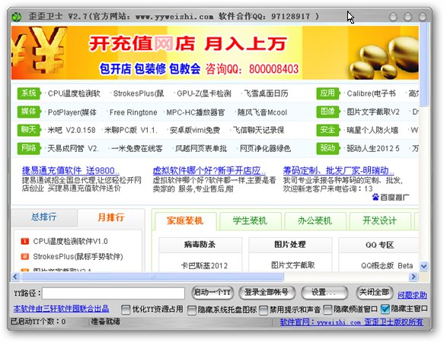Open Calibre(电子书 link
The height and width of the screenshot is (342, 444).
371,93
